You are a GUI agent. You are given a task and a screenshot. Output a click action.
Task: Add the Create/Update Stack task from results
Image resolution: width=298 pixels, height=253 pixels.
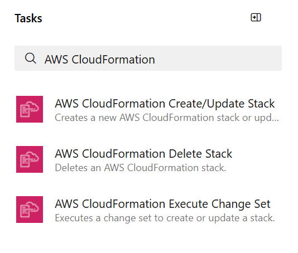(x=148, y=109)
